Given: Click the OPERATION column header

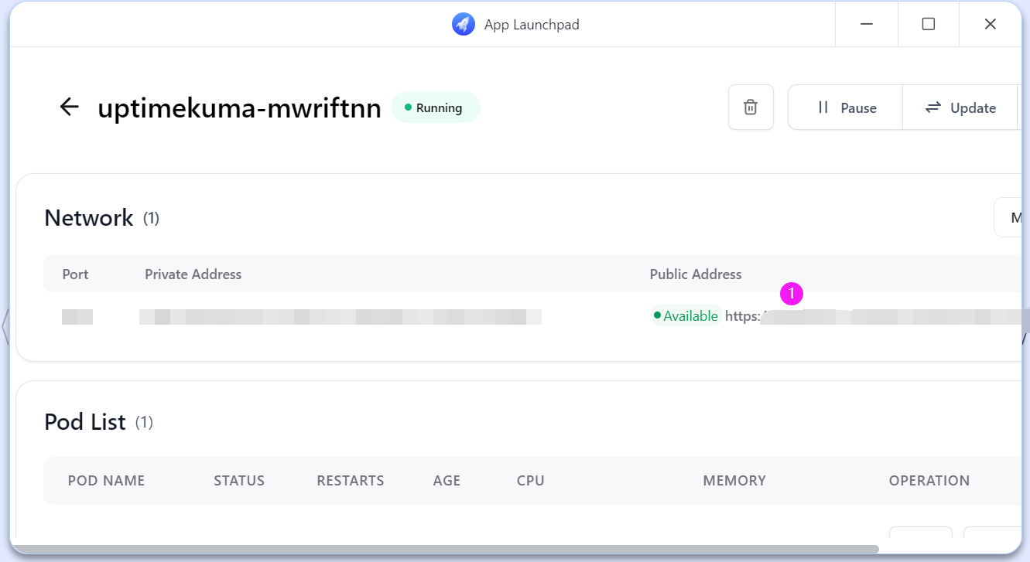Looking at the screenshot, I should click(x=929, y=481).
